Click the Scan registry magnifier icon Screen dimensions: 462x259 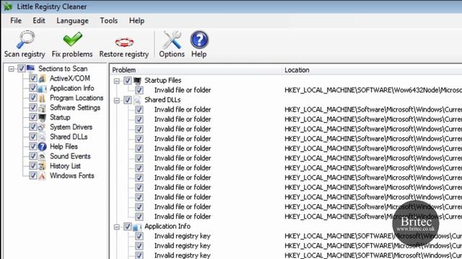coord(25,40)
